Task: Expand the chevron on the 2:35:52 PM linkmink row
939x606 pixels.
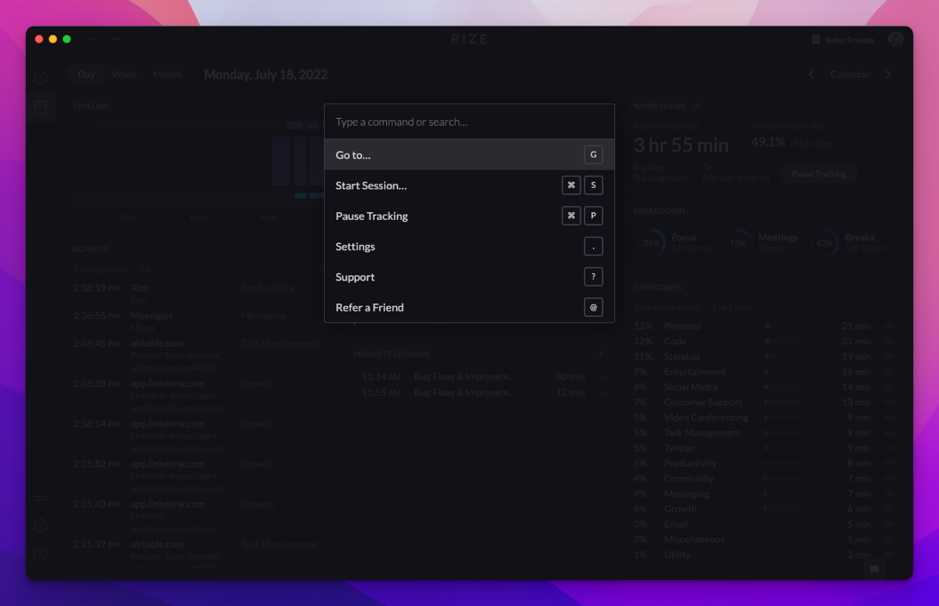Action: pyautogui.click(x=233, y=464)
